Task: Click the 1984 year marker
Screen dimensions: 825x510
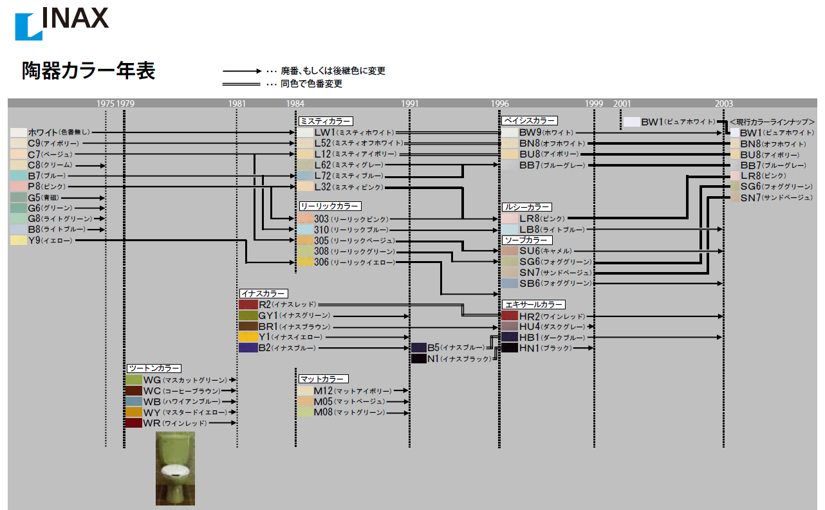Action: (x=296, y=104)
